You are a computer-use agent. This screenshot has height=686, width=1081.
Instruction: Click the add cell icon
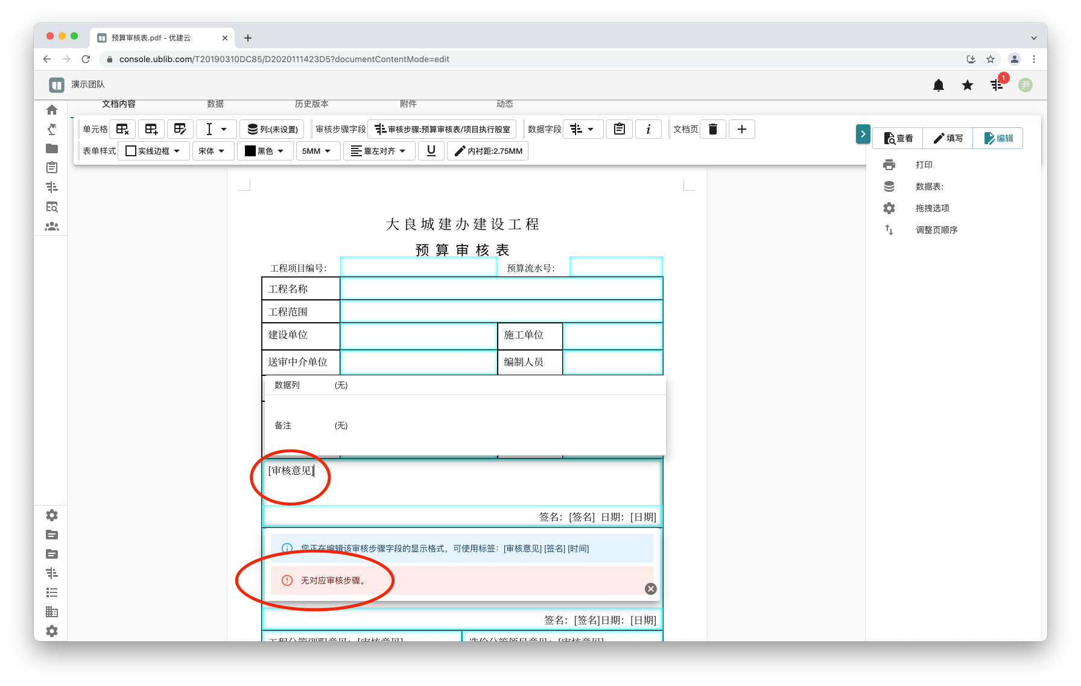151,129
